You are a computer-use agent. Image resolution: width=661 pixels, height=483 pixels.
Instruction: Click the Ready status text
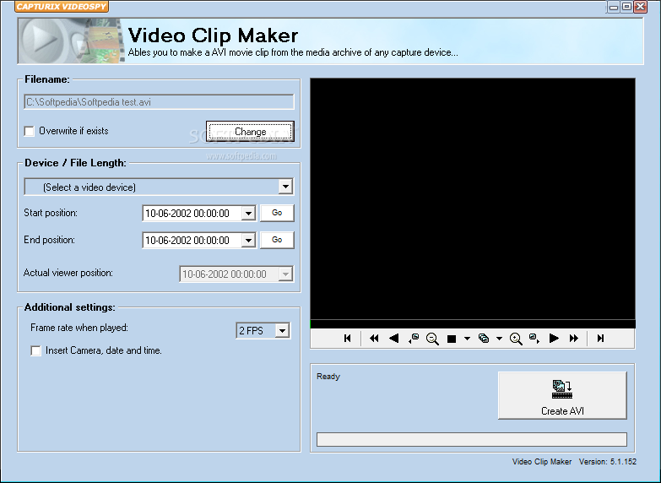click(328, 377)
